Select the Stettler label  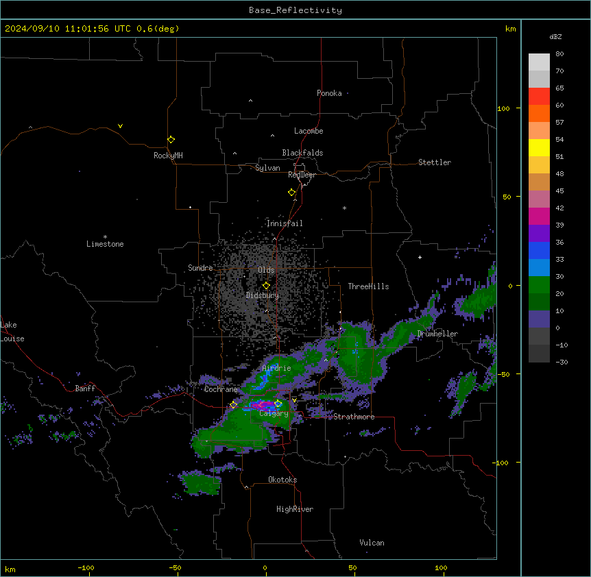[x=435, y=162]
